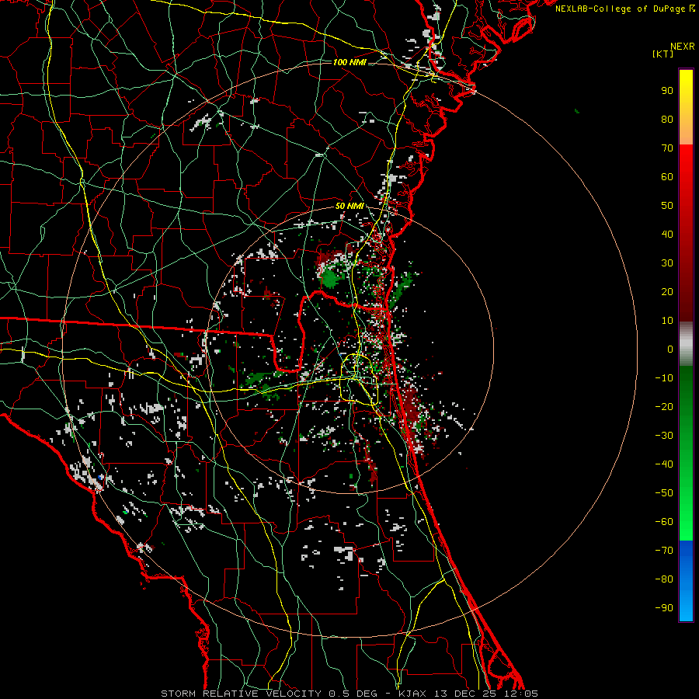Click the 80 value on velocity scale
Screen dimensions: 699x699
coord(667,120)
